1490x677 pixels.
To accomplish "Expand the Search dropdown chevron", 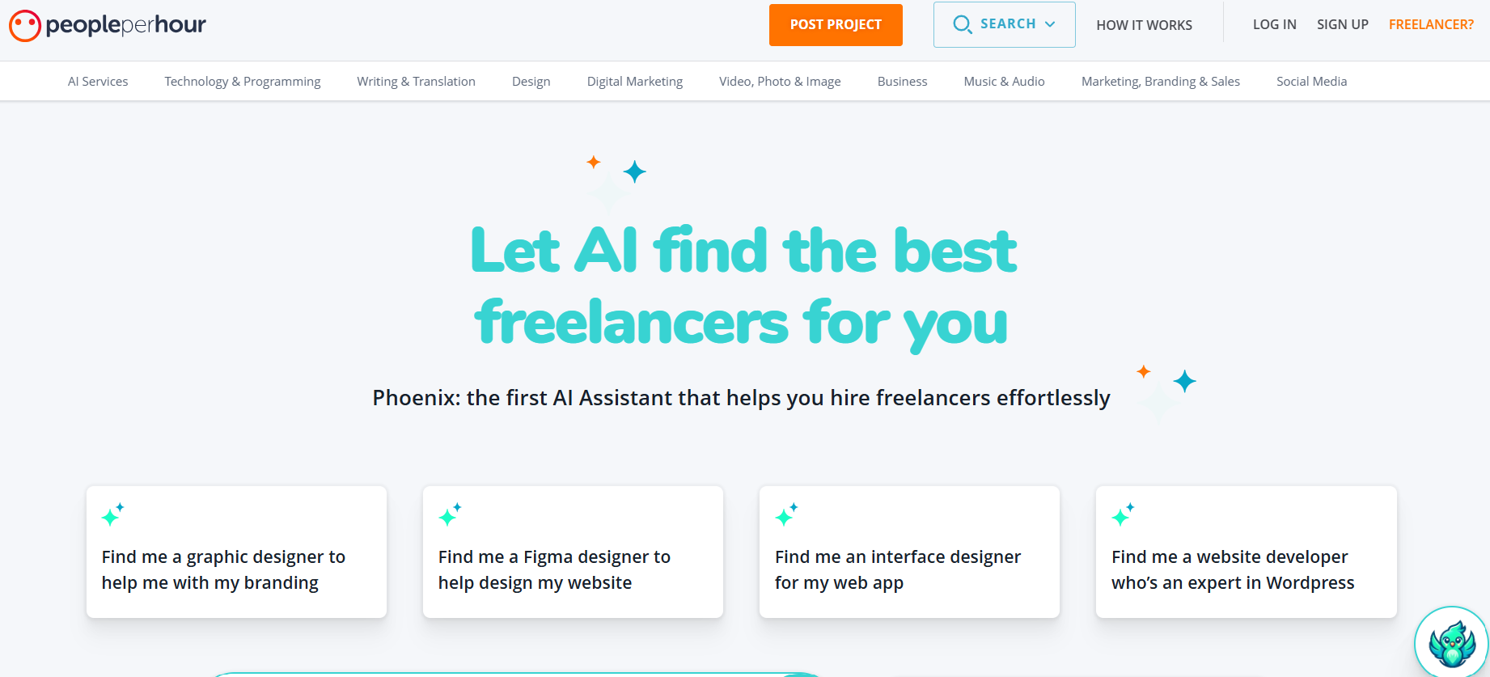I will coord(1050,24).
